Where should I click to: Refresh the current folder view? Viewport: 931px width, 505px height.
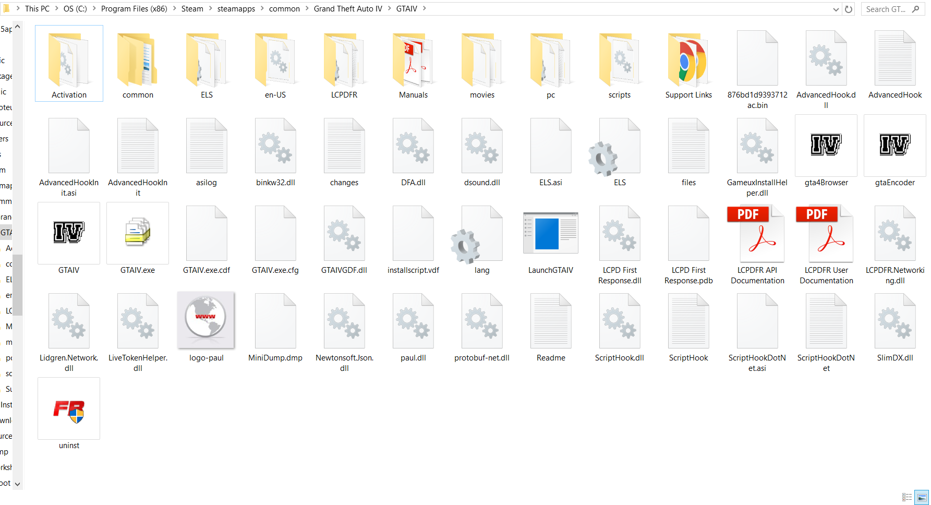[849, 9]
